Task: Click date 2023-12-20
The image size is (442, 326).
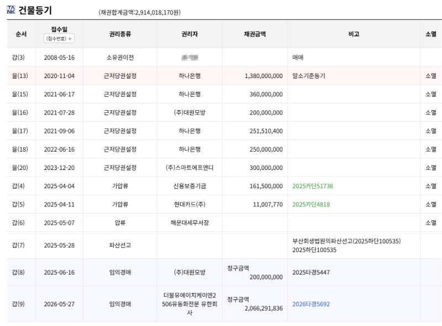Action: click(x=59, y=168)
